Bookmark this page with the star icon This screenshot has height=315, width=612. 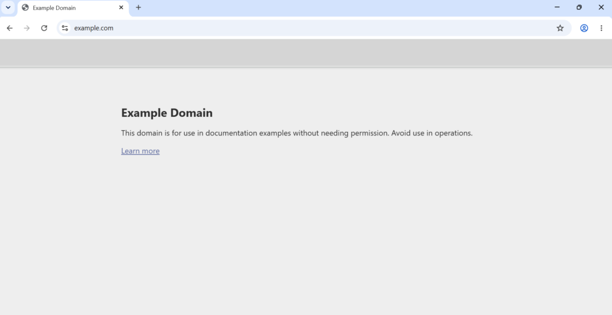(560, 28)
